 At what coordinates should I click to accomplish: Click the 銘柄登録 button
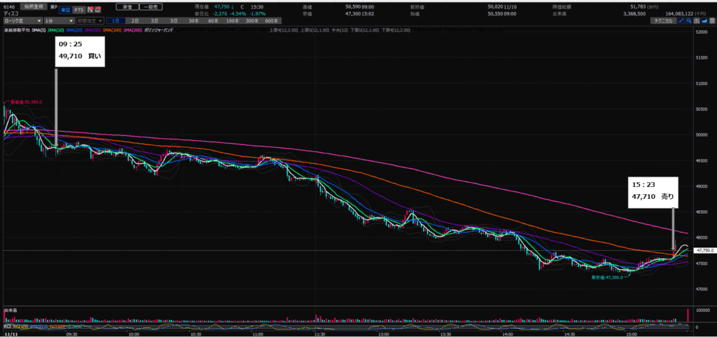pos(33,6)
